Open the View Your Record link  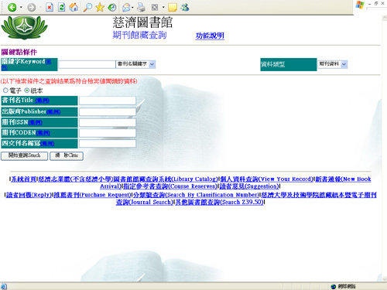tap(266, 179)
